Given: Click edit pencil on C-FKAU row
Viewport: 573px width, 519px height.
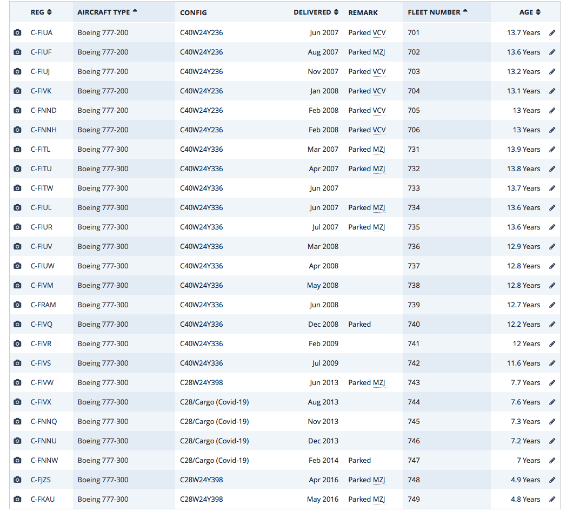Looking at the screenshot, I should tap(552, 500).
